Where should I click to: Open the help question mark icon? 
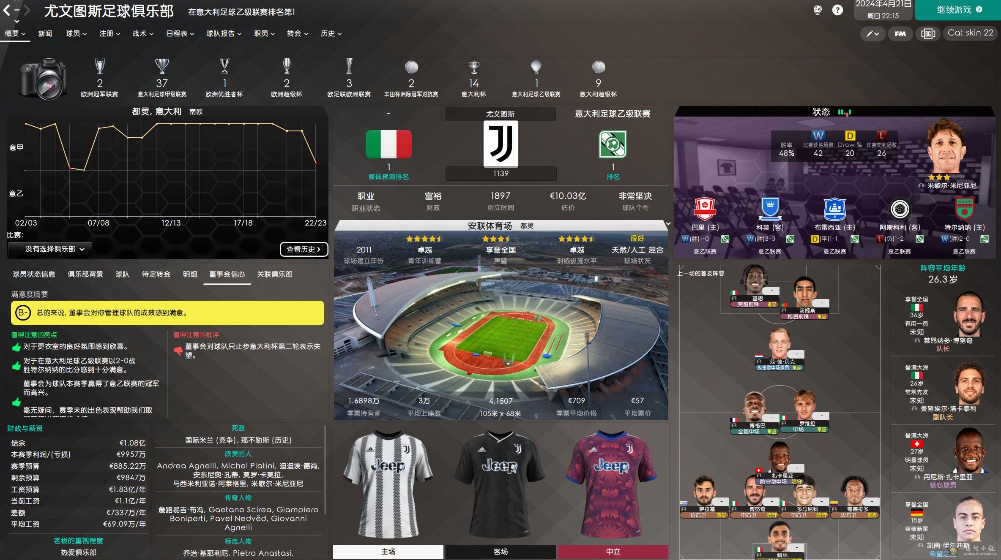click(837, 10)
